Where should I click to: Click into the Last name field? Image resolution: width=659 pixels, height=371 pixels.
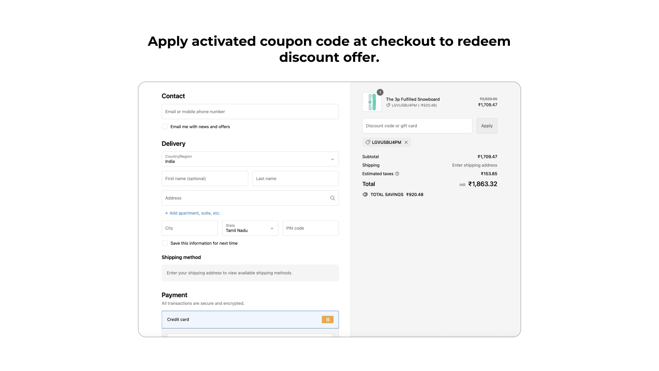[295, 178]
